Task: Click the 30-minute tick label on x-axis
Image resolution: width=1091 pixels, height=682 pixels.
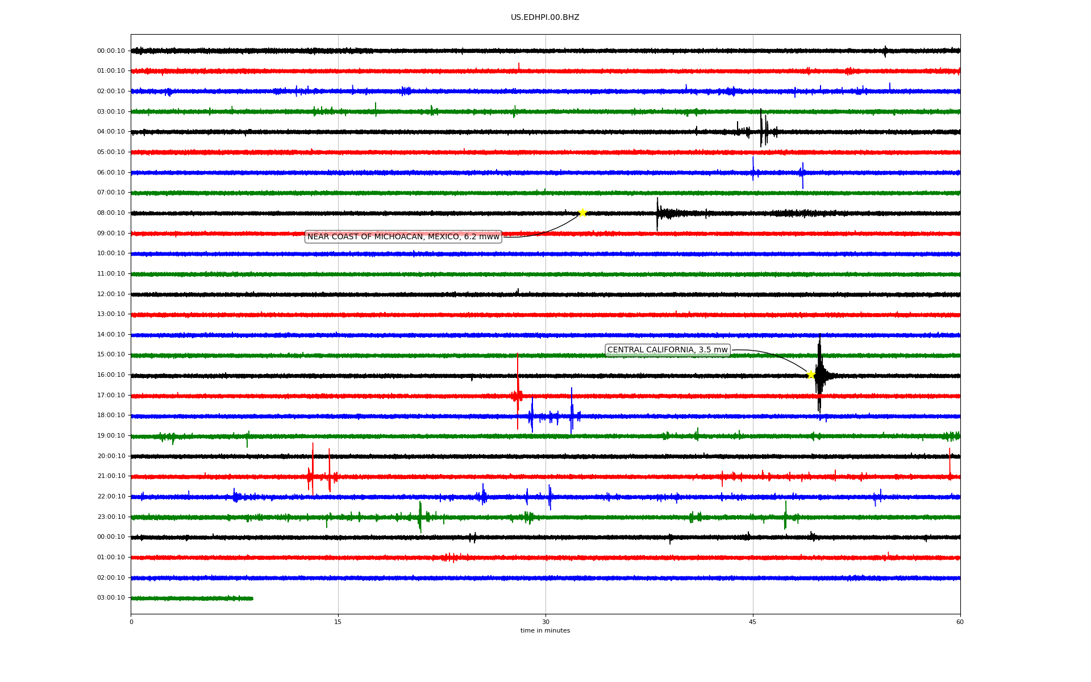Action: [545, 622]
